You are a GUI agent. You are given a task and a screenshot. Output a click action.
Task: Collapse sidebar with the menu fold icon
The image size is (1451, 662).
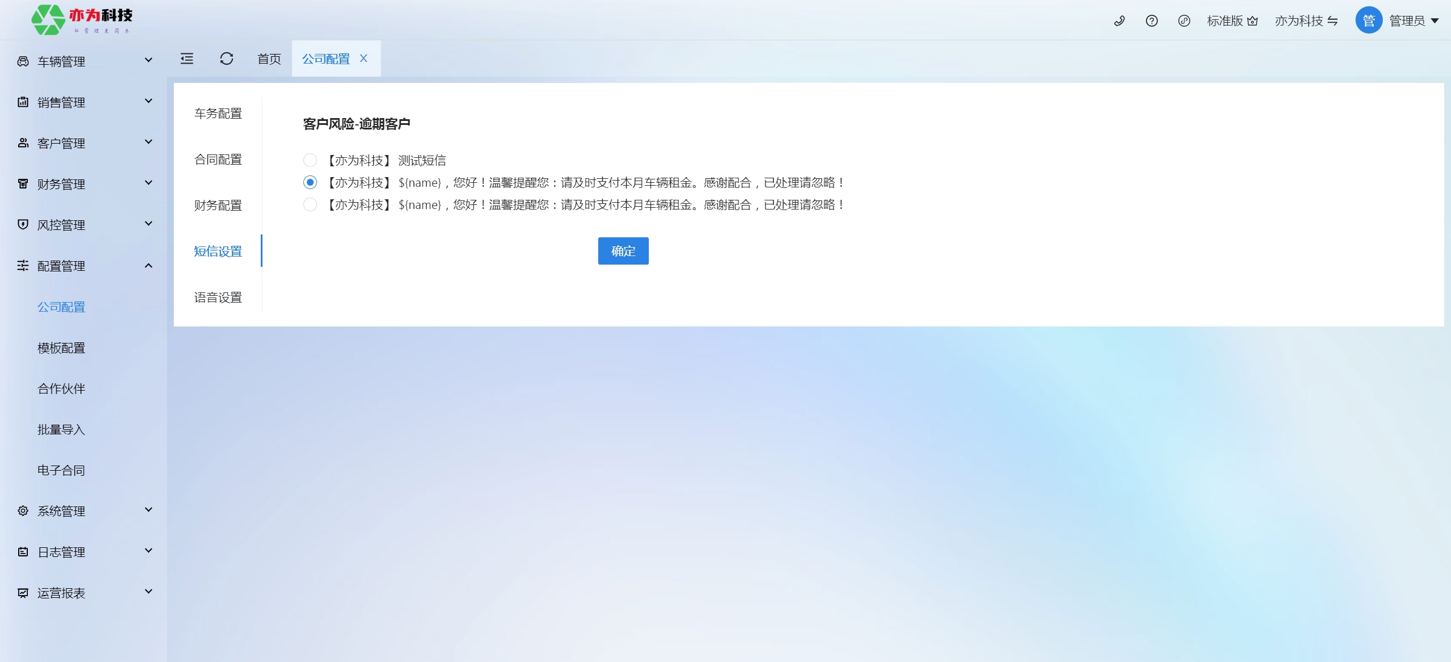point(187,58)
